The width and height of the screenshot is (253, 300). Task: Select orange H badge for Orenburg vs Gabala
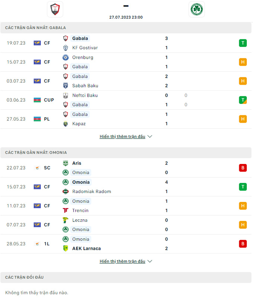(x=243, y=62)
